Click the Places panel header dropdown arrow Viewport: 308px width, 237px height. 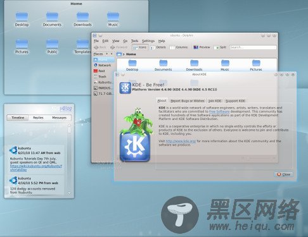(x=107, y=54)
